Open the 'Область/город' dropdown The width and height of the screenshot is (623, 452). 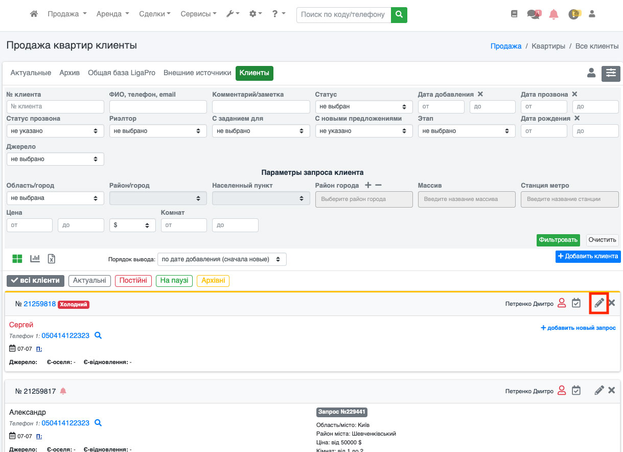(55, 198)
